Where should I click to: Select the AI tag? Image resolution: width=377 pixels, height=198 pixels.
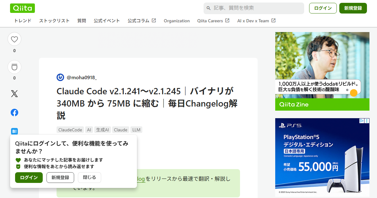point(89,130)
